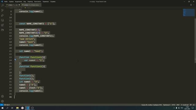Switch to the first script.js tab
Screen dimensions: 196x110
[x=13, y=5]
